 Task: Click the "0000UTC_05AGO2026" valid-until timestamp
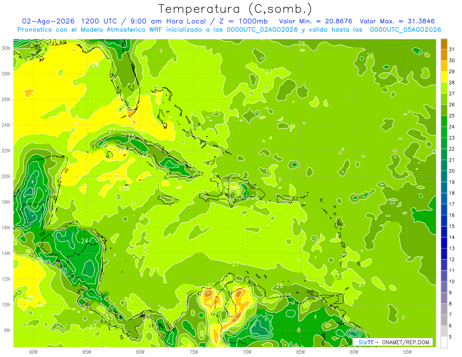pyautogui.click(x=405, y=30)
